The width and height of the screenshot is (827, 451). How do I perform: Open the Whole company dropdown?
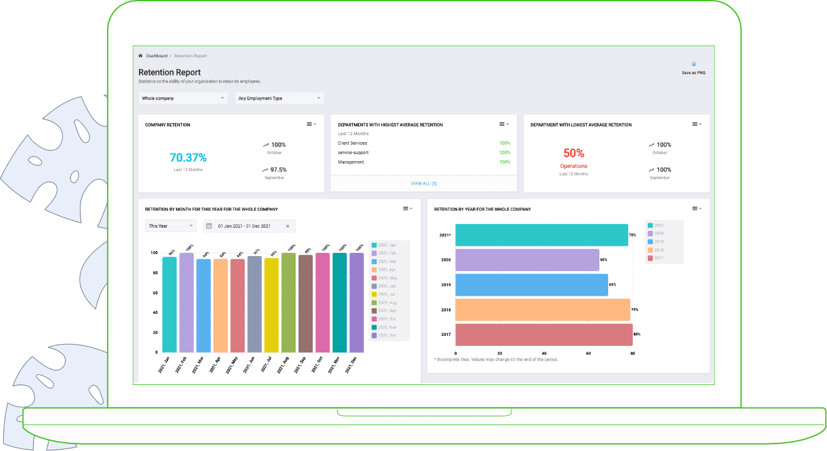[x=183, y=98]
